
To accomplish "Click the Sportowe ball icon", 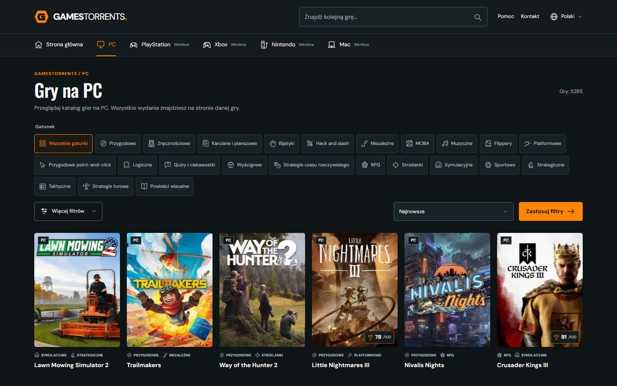I will [x=488, y=165].
